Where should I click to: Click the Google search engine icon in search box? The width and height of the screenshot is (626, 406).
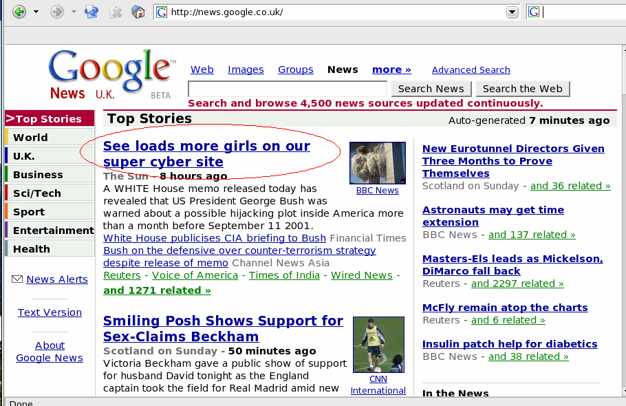[x=534, y=12]
